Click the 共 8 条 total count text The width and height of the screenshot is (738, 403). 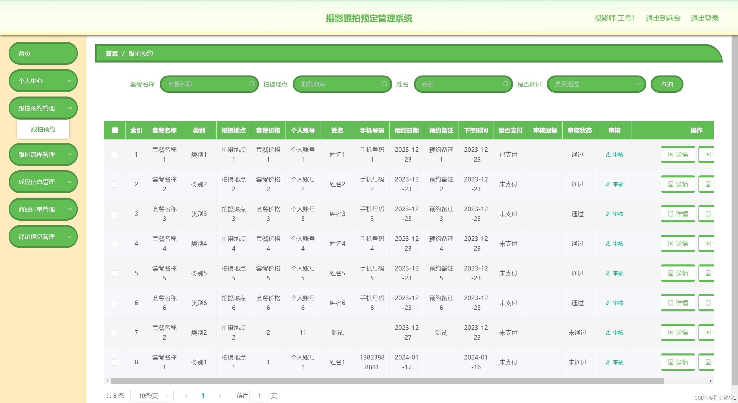point(115,396)
